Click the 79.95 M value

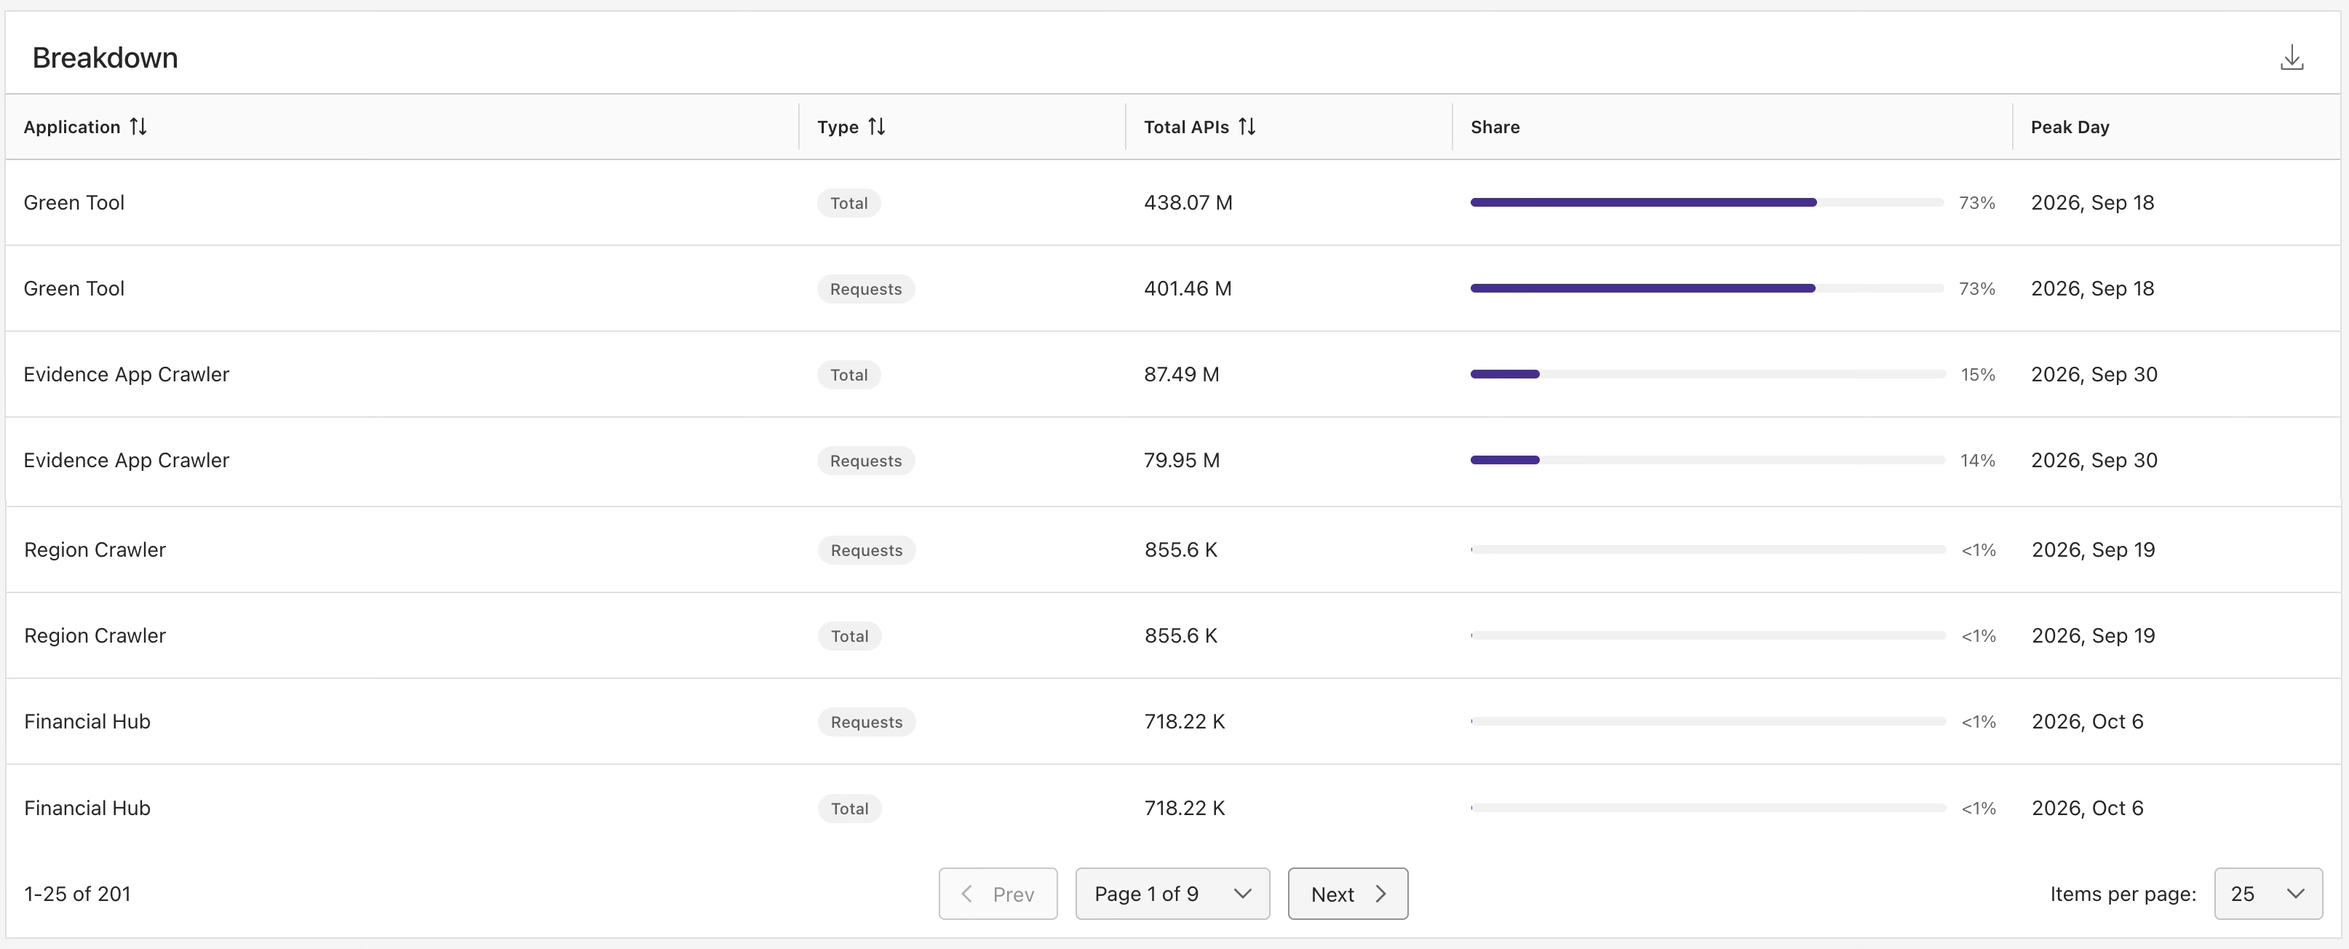[1181, 461]
